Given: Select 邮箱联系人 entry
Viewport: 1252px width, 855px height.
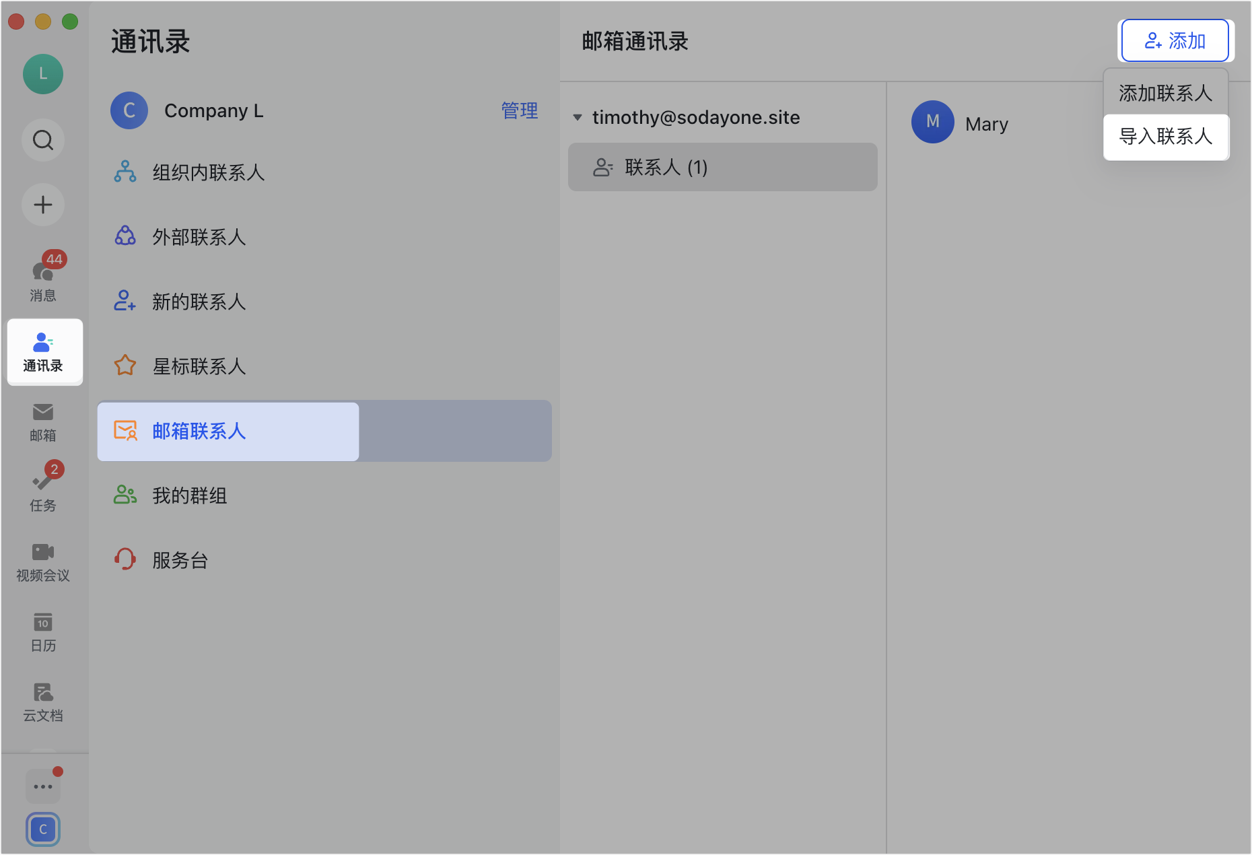Looking at the screenshot, I should click(324, 431).
